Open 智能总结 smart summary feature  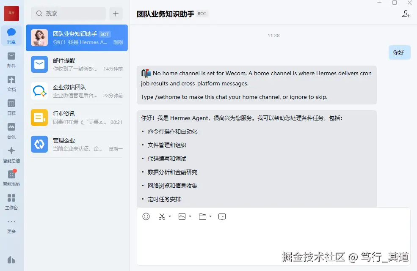coord(11,153)
